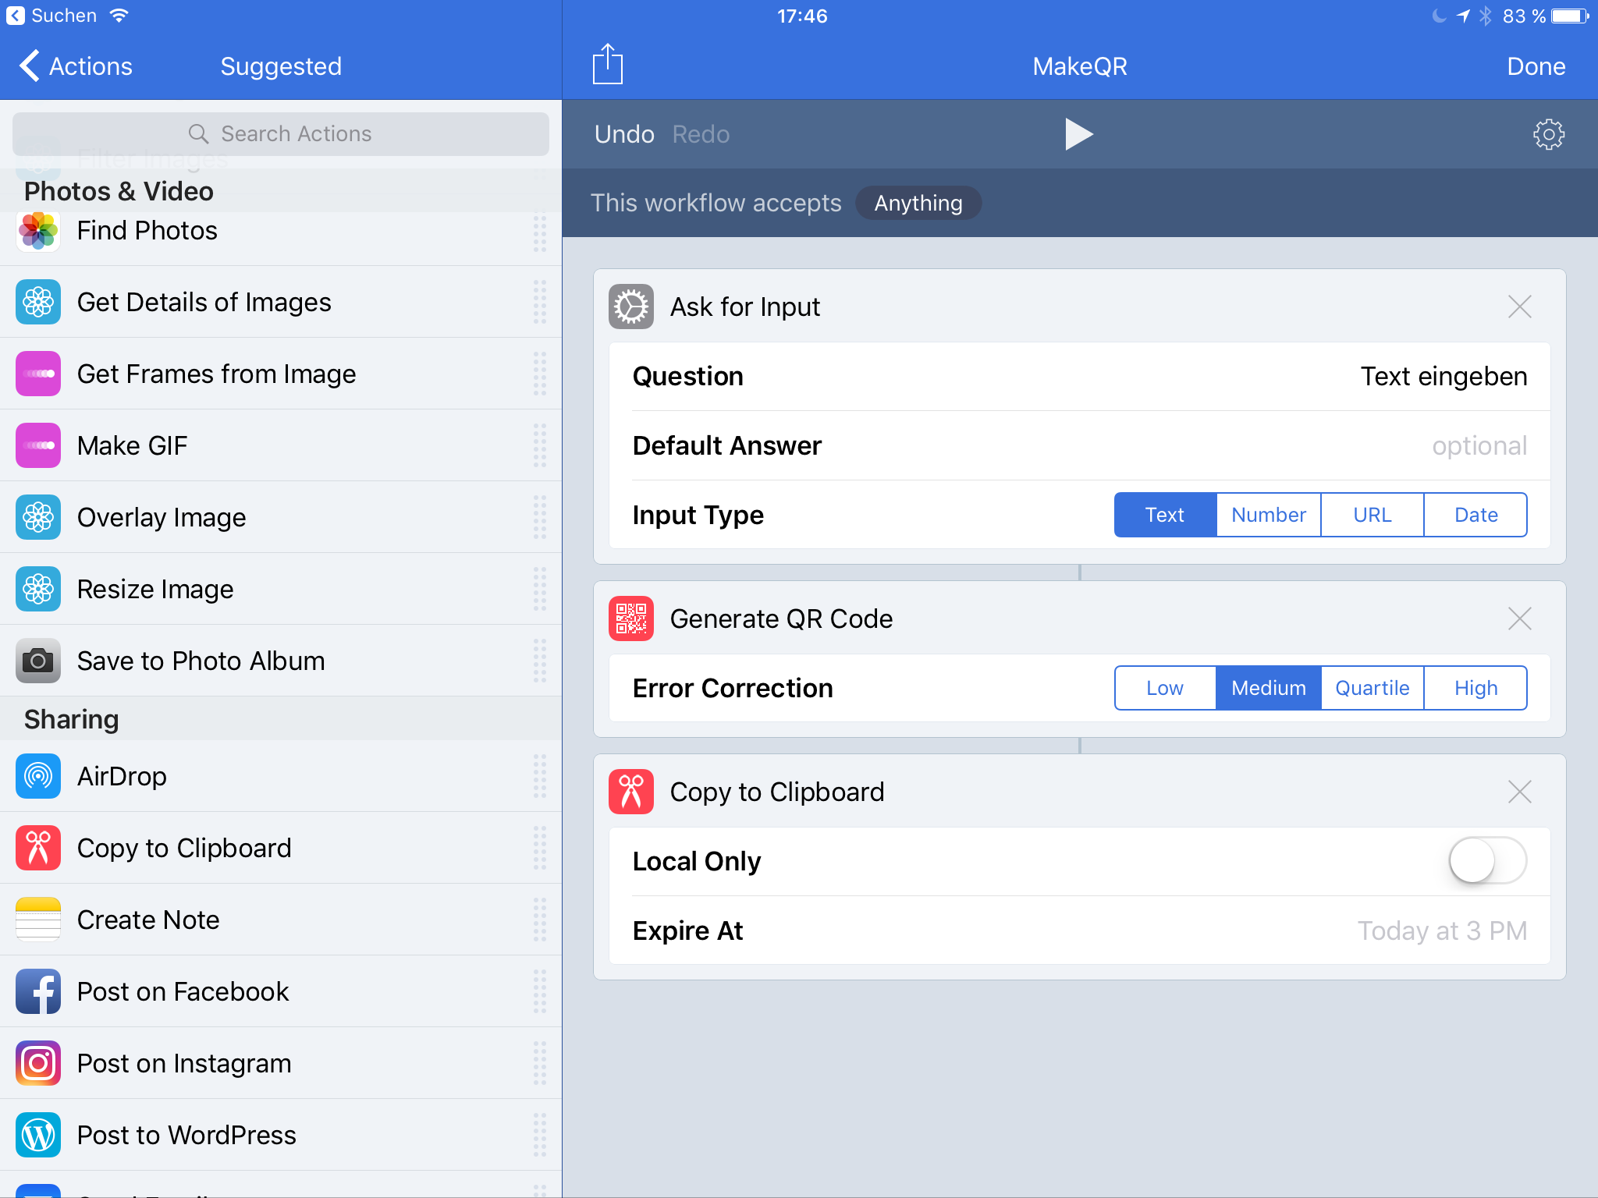The image size is (1598, 1198).
Task: Tap the Post to WordPress icon
Action: pyautogui.click(x=38, y=1135)
